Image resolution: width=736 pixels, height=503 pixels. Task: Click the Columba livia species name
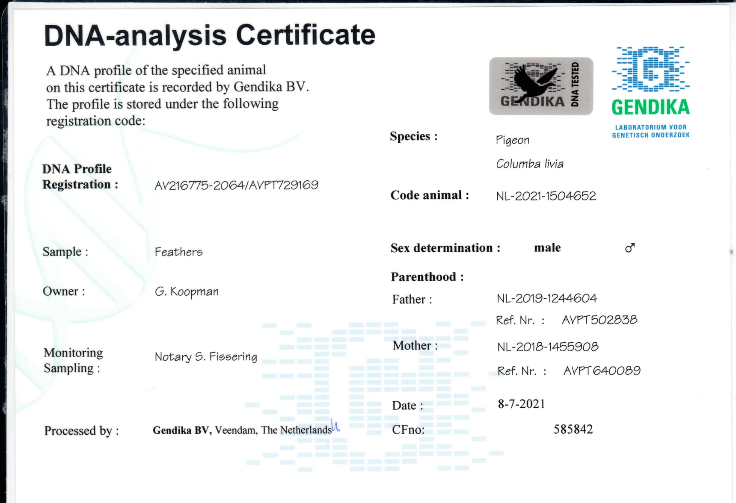(x=529, y=164)
